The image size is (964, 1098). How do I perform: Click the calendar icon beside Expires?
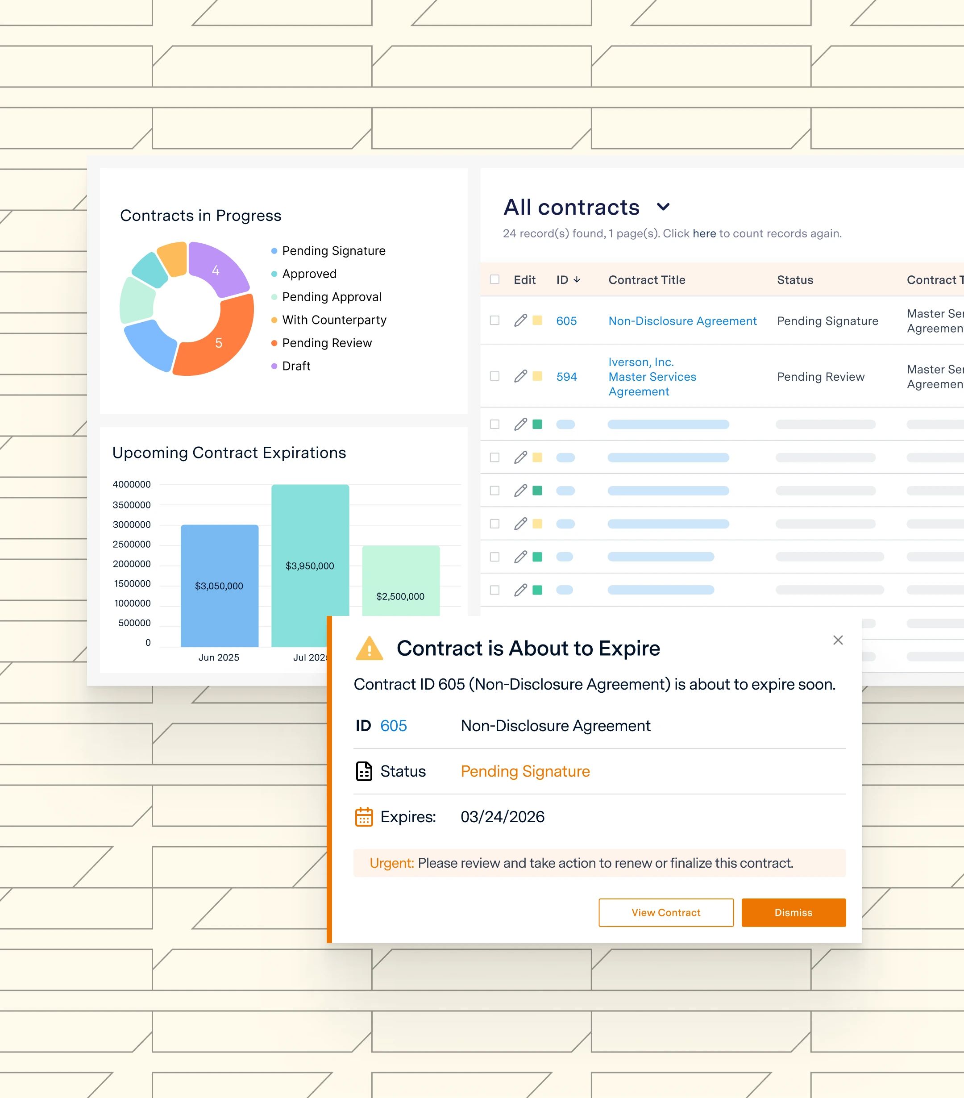coord(364,816)
